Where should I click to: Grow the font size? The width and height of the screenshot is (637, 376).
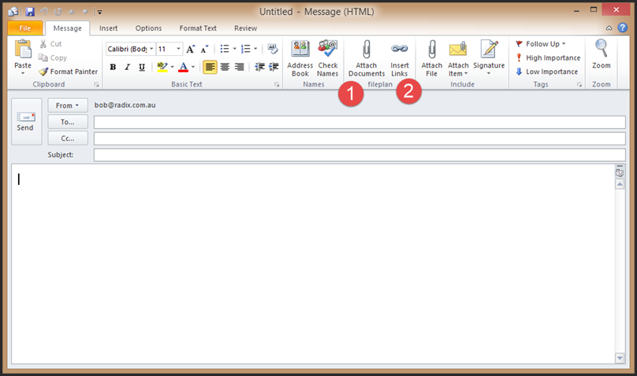click(190, 49)
